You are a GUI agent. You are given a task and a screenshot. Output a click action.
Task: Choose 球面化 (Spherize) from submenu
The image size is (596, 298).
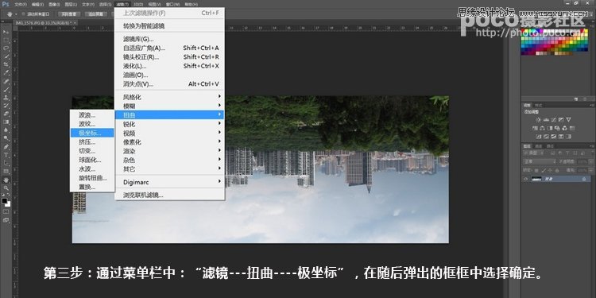(92, 160)
